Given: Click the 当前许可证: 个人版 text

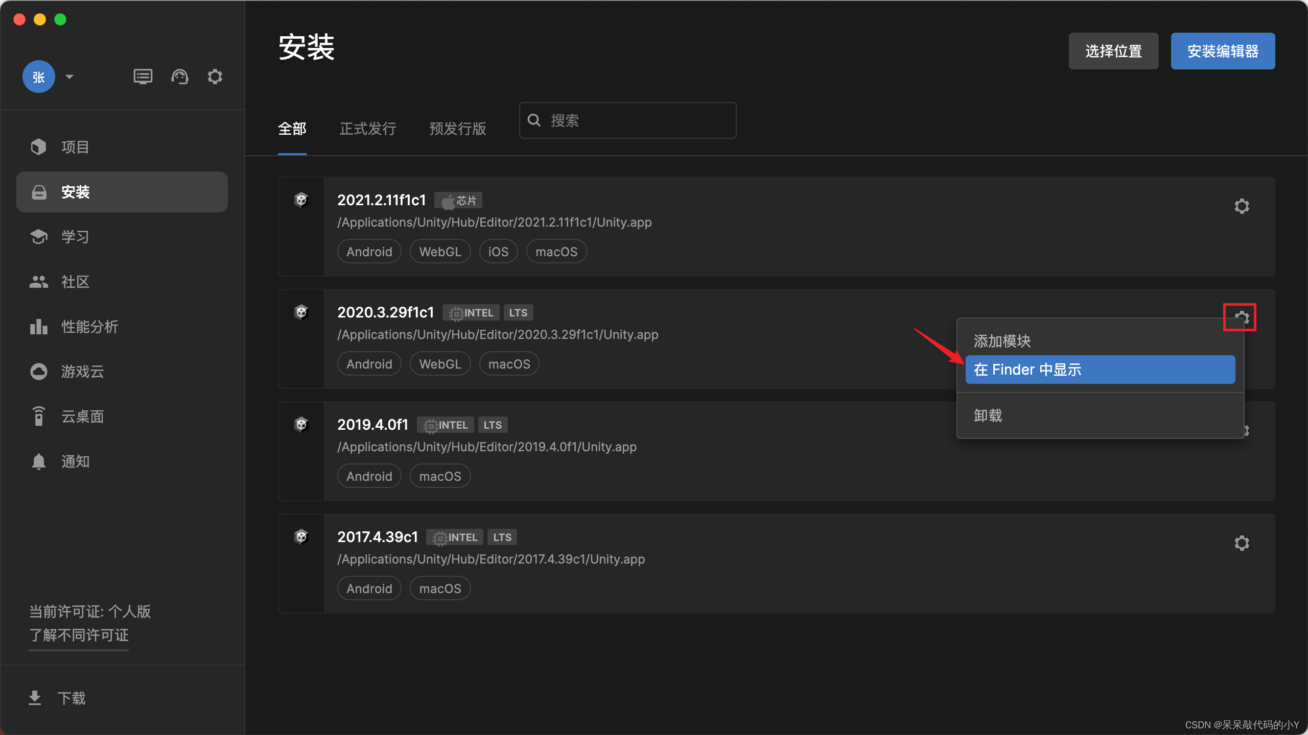Looking at the screenshot, I should [x=90, y=611].
